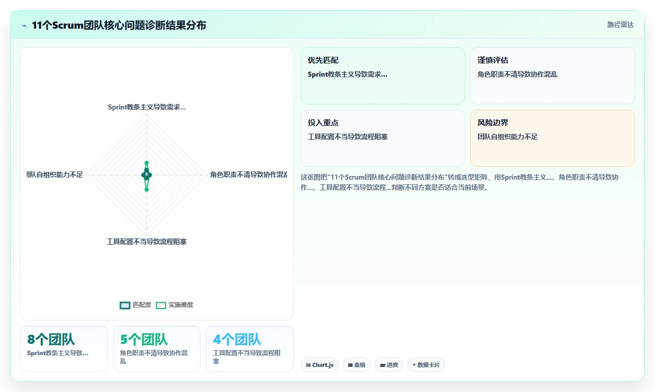Select the 进度 tag
655x392 pixels.
(x=389, y=365)
